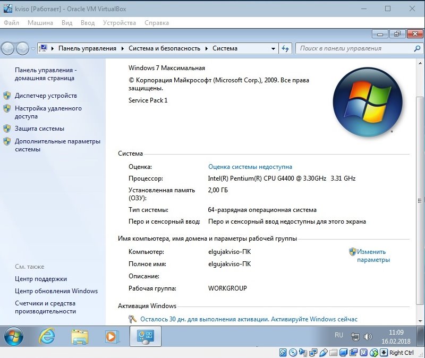Click Изменить параметры link
Image resolution: width=425 pixels, height=358 pixels.
[x=373, y=255]
